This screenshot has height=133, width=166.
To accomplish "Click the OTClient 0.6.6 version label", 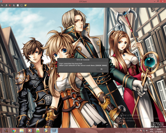I will pos(158,123).
